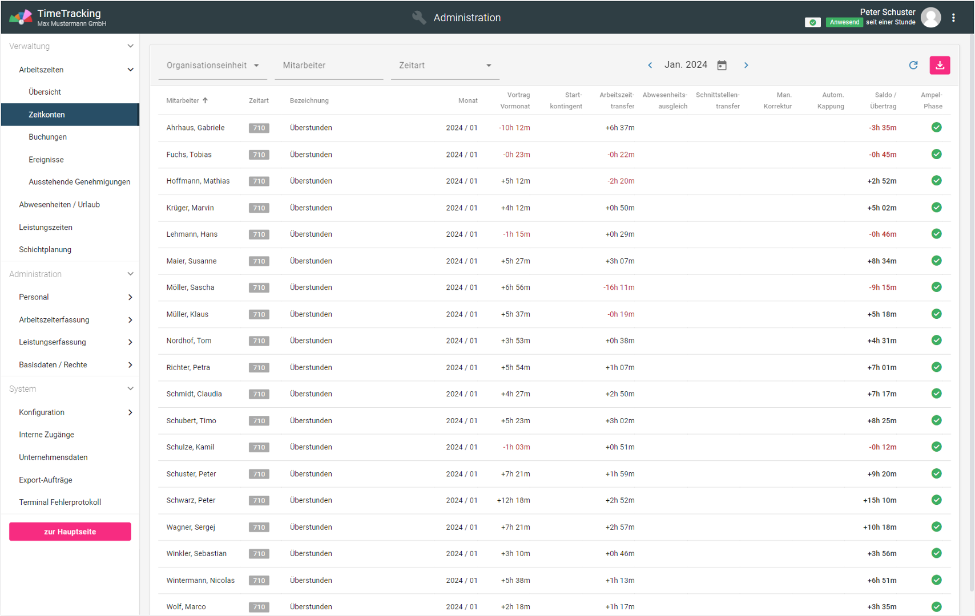Click Peter Schuster's profile avatar
The width and height of the screenshot is (975, 616).
pyautogui.click(x=930, y=18)
